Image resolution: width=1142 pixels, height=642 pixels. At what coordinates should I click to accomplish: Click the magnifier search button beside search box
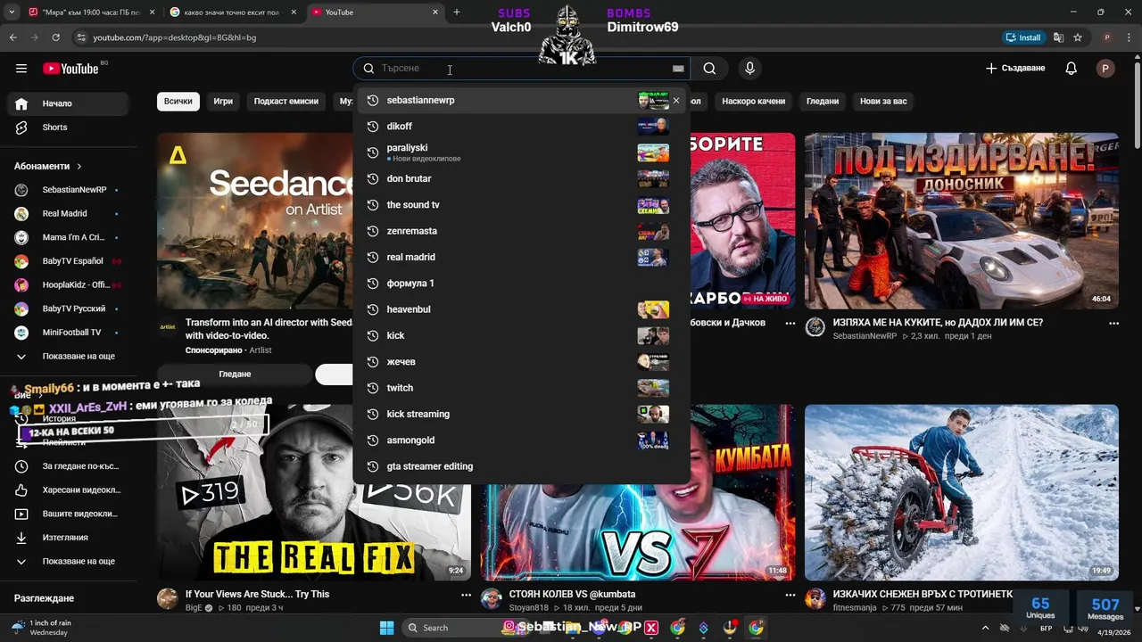click(709, 69)
